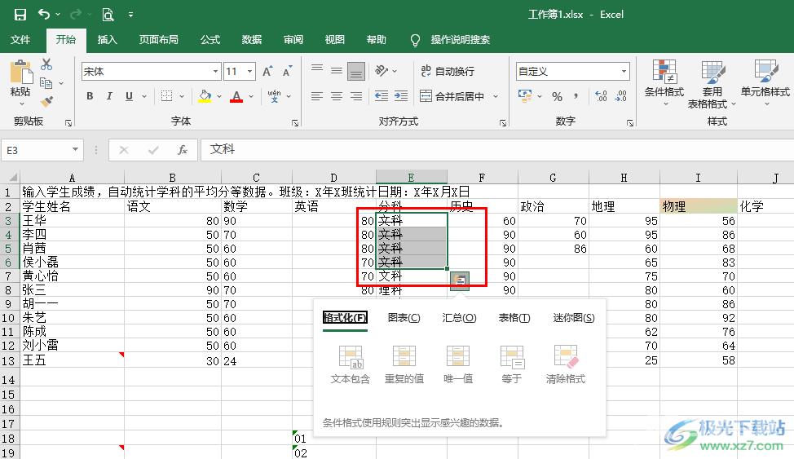Select the 表格(T) quick analysis tab

514,318
